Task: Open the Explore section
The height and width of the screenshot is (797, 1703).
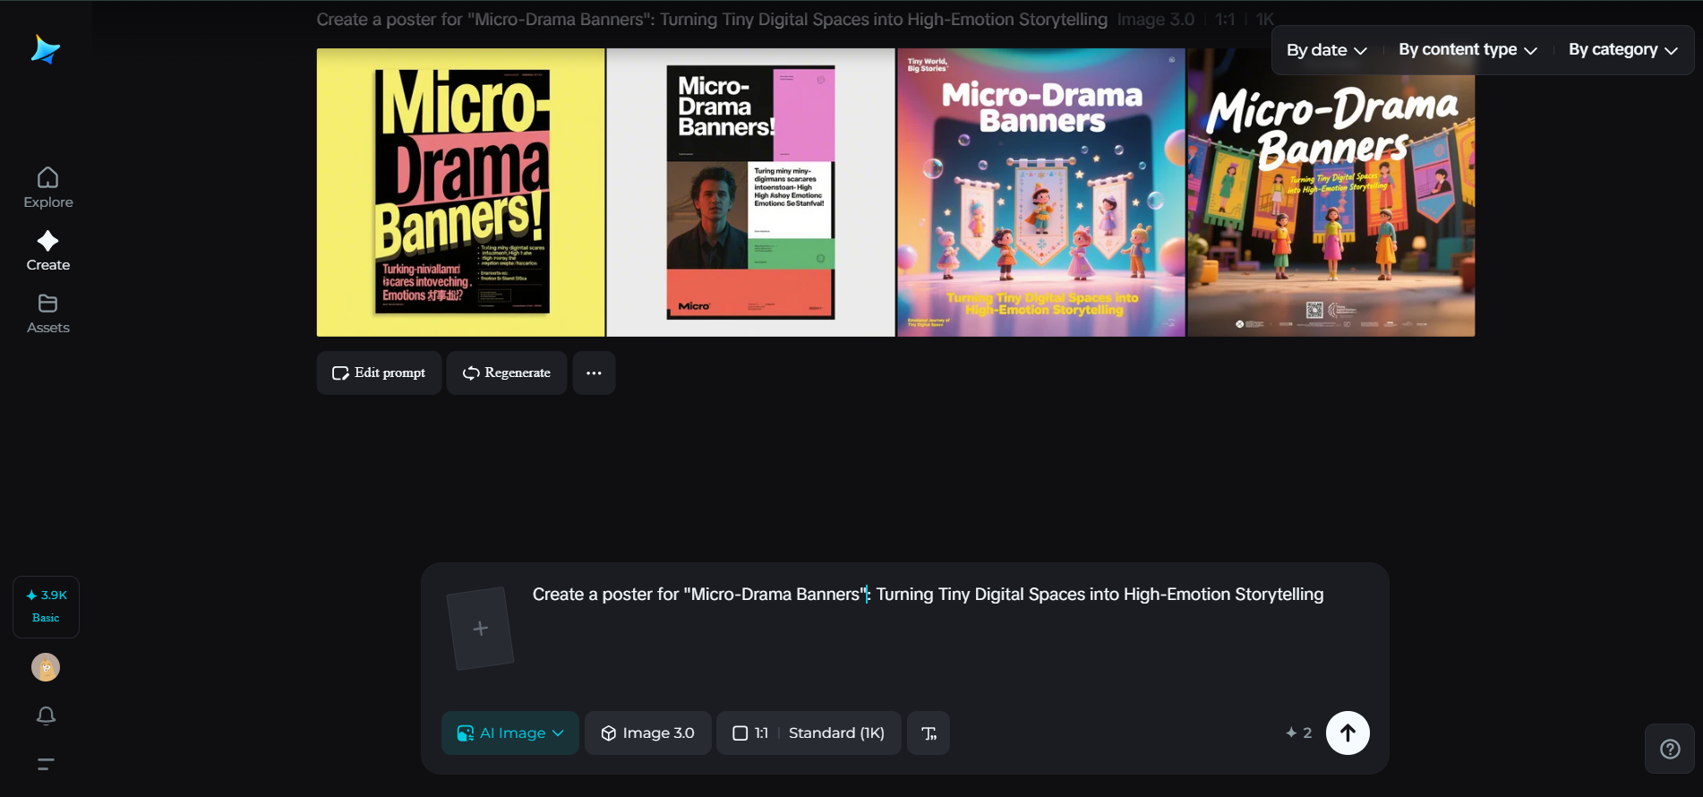Action: (x=48, y=188)
